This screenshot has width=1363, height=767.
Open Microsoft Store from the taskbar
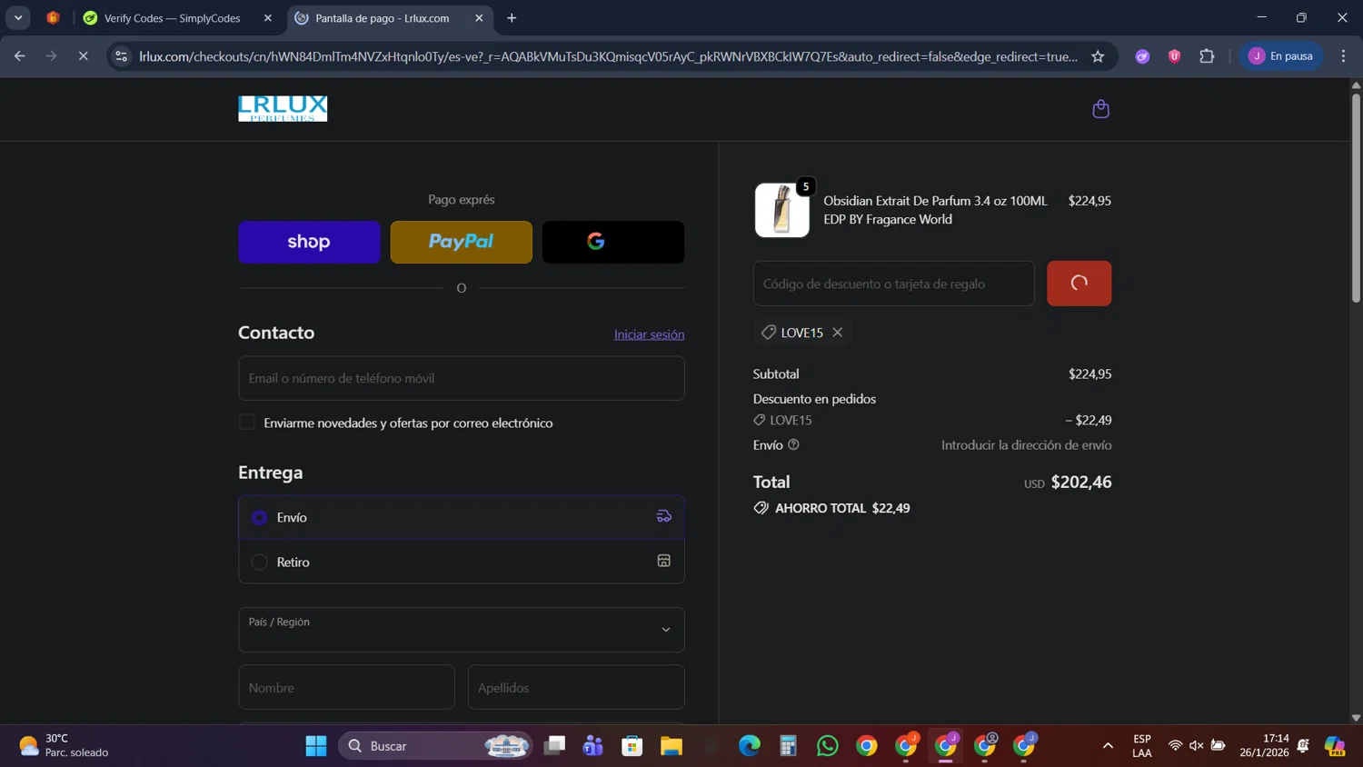[632, 746]
